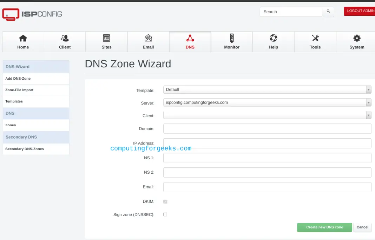Open the DNS module icon
This screenshot has height=240, width=375.
point(190,41)
